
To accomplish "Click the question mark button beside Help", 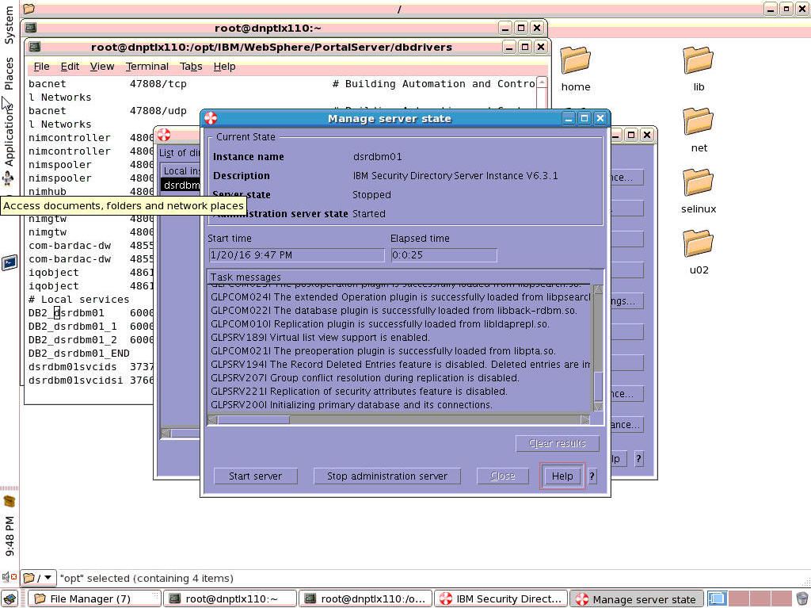I will pyautogui.click(x=592, y=476).
